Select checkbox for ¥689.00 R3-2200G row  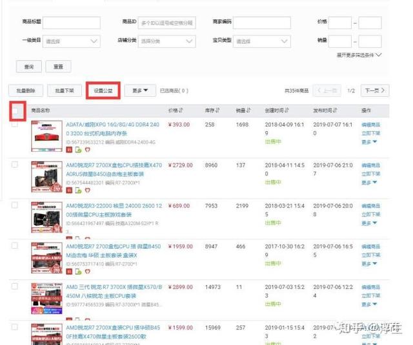[x=15, y=205]
